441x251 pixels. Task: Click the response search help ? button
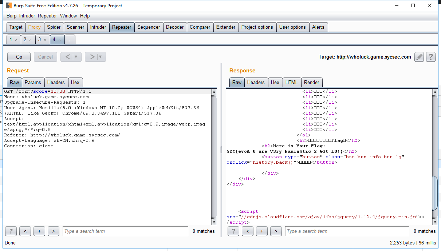click(233, 231)
